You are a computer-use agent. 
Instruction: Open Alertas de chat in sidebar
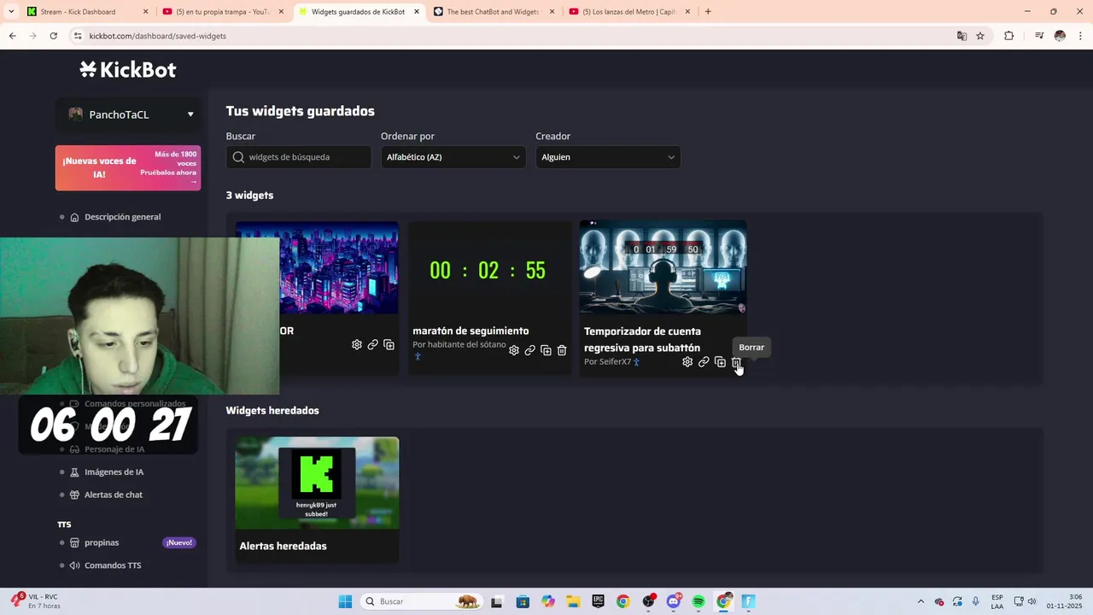(114, 495)
